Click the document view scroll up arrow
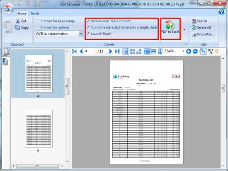228x171 pixels. click(223, 58)
